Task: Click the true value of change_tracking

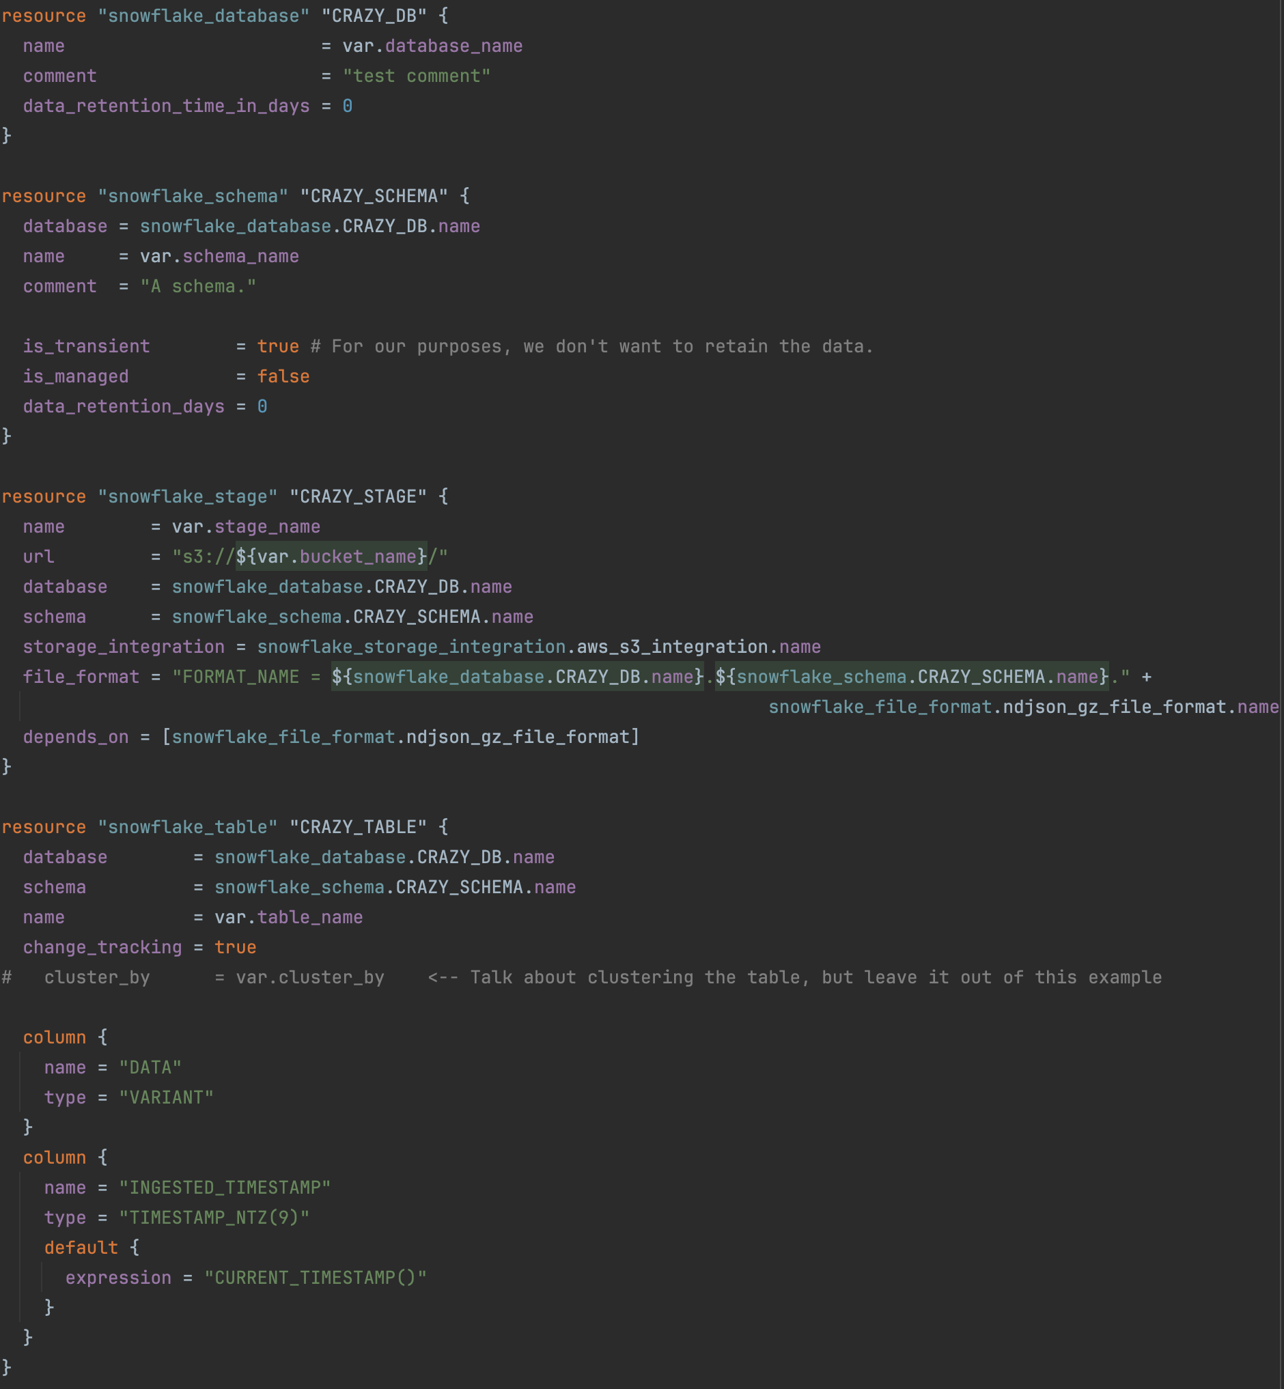Action: [236, 947]
